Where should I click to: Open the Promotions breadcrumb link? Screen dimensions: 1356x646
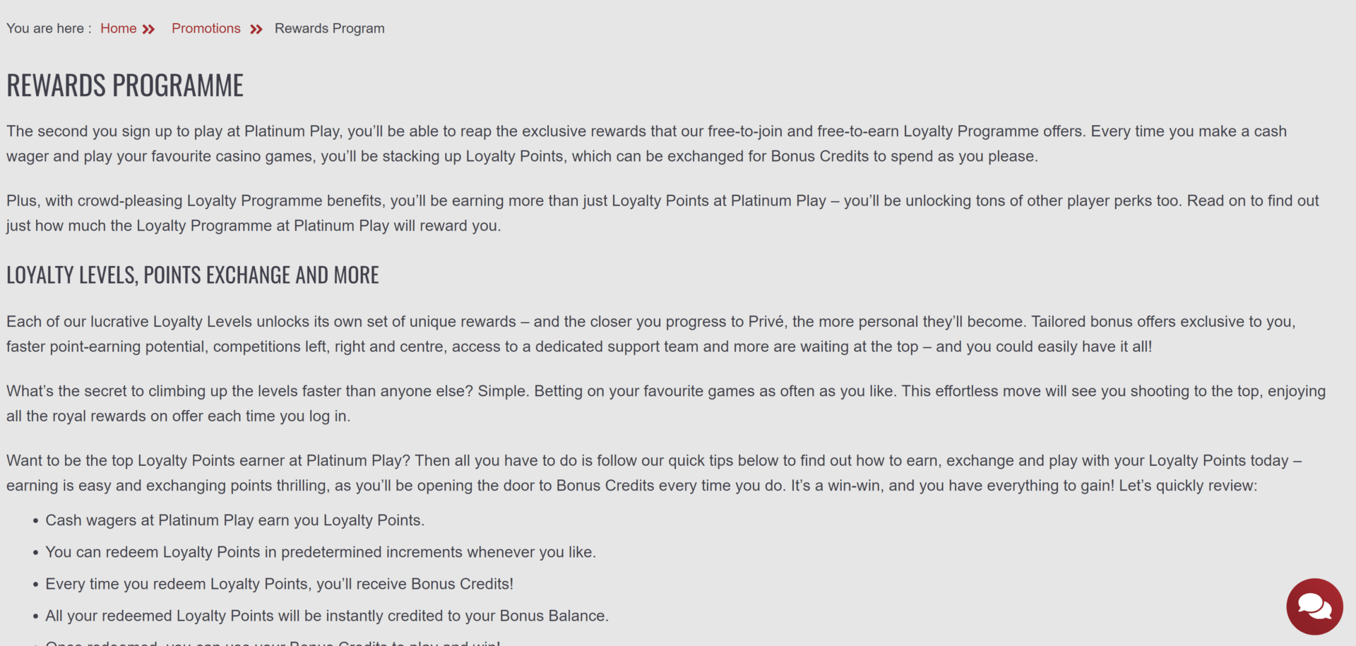coord(206,28)
